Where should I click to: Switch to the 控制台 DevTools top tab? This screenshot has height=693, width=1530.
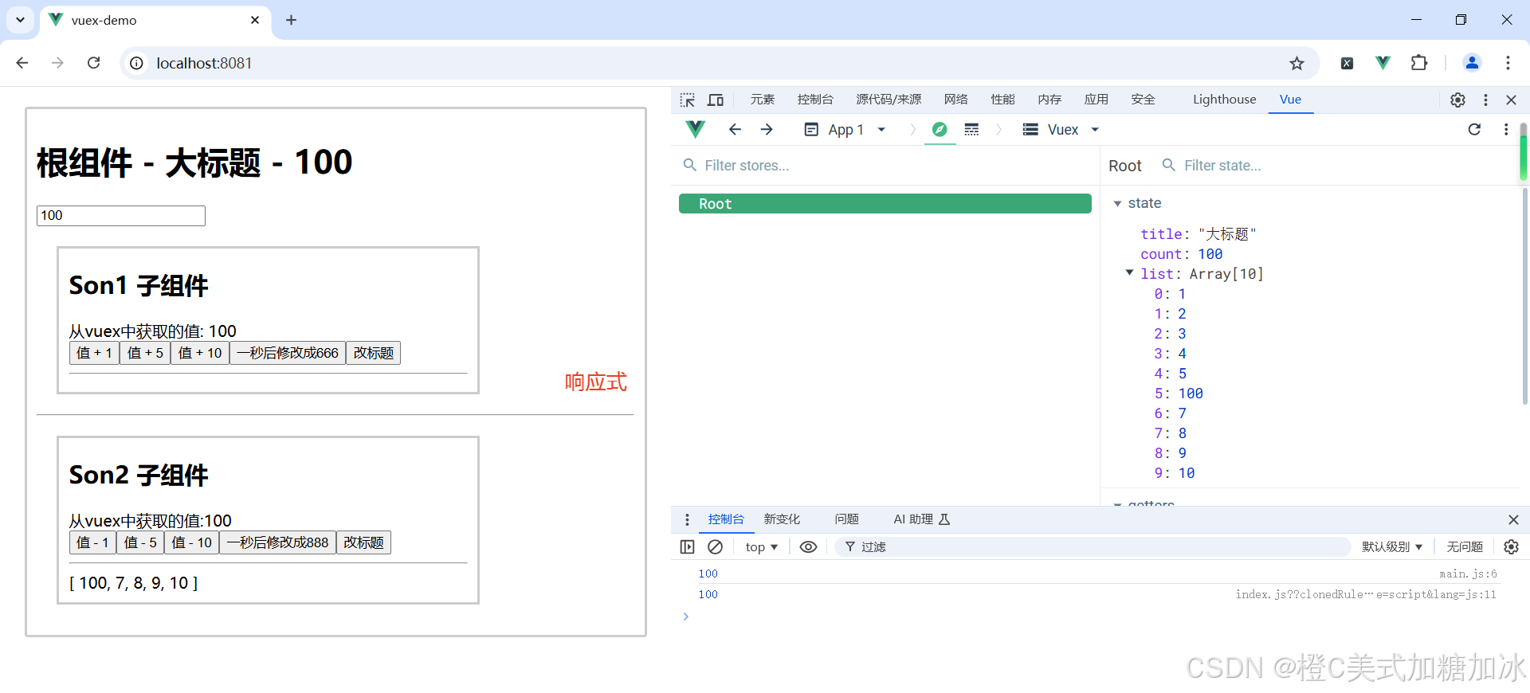tap(815, 100)
